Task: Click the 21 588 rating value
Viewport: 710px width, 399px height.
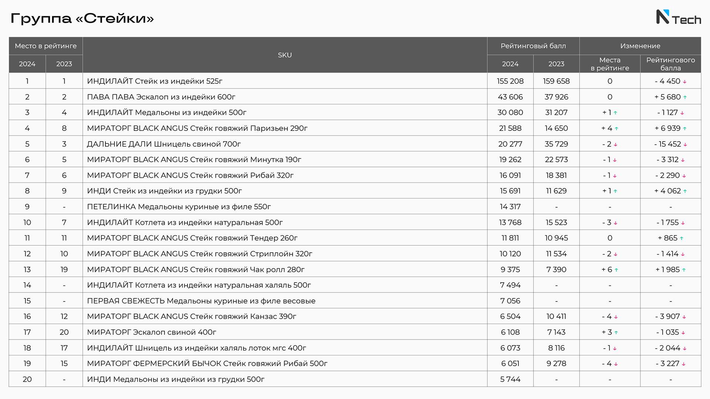Action: click(x=510, y=128)
